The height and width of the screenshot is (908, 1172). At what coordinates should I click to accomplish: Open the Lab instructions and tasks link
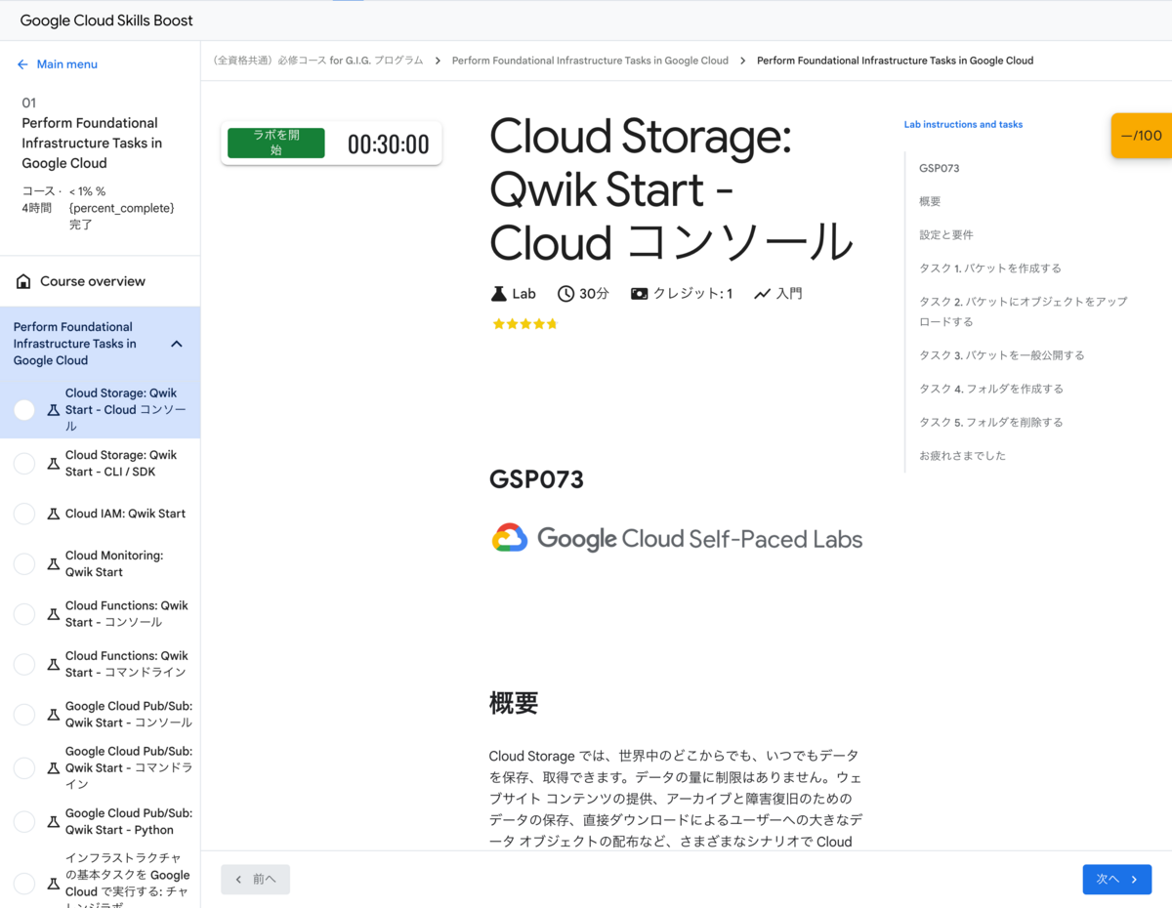tap(963, 124)
